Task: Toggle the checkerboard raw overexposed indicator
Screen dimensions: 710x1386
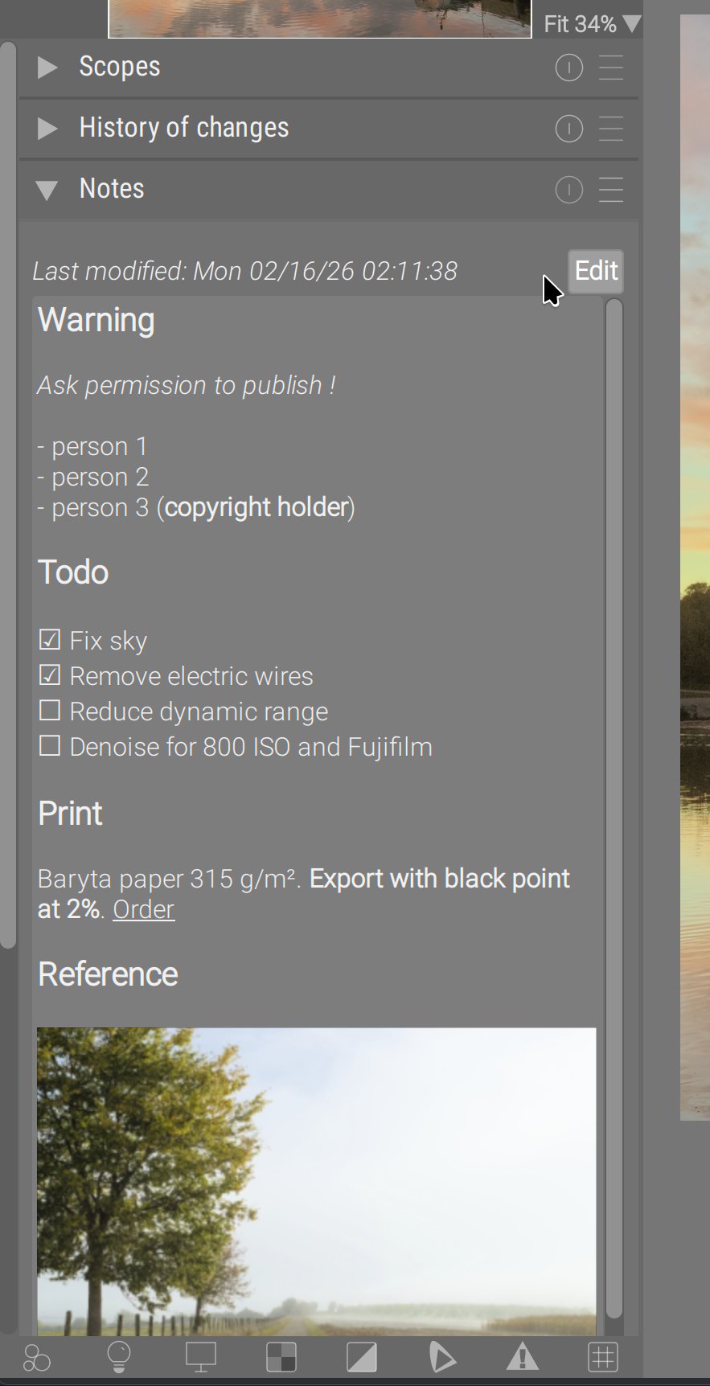Action: click(x=281, y=1358)
